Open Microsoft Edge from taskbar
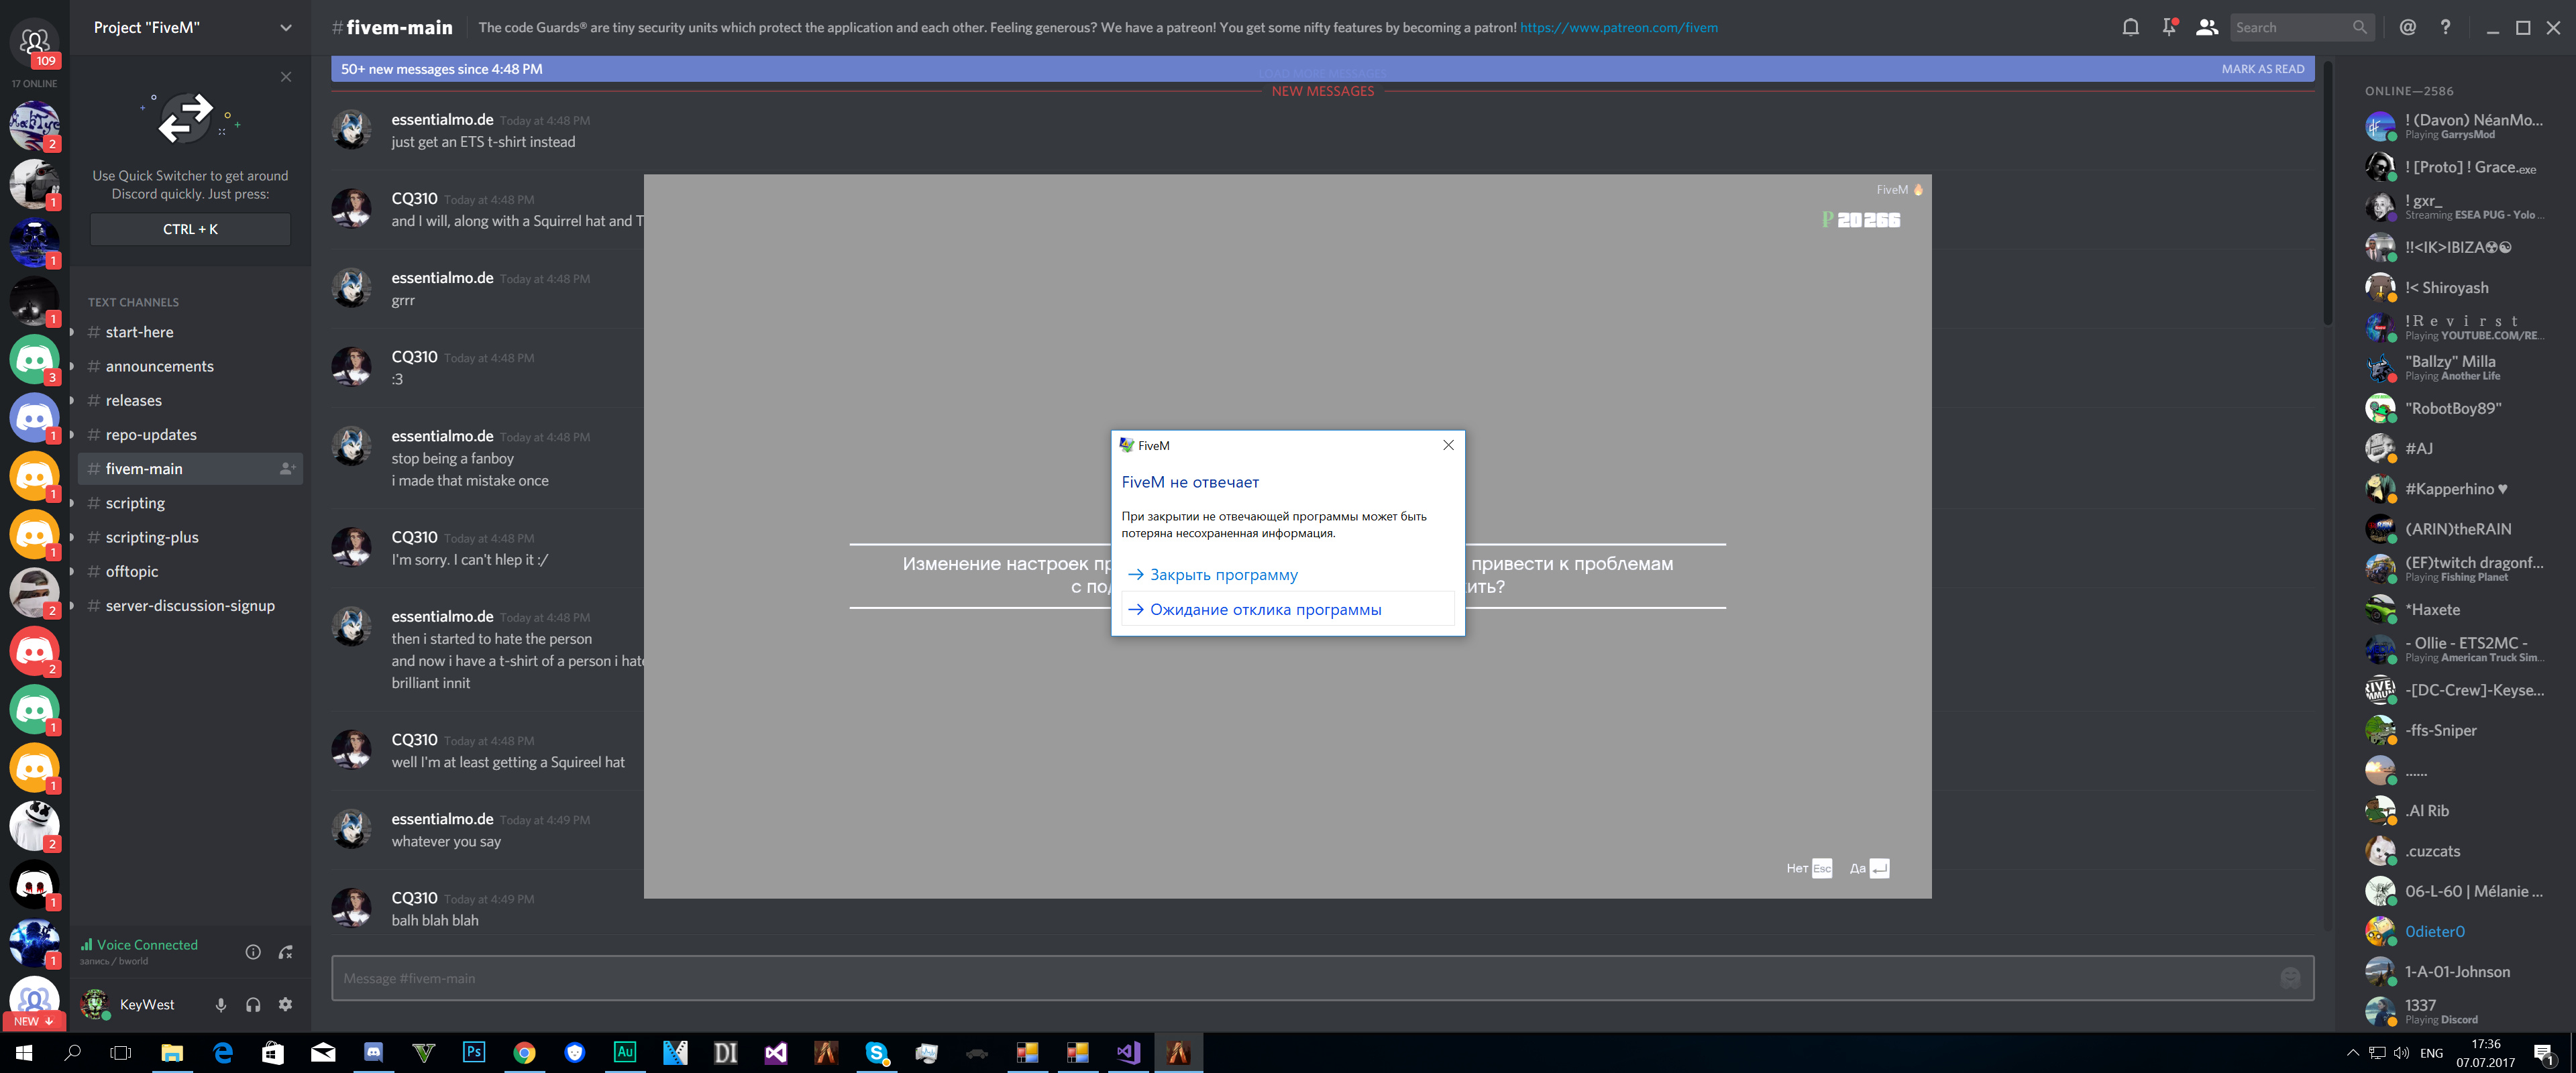 click(222, 1052)
